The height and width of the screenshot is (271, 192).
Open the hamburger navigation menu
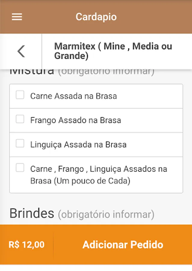[17, 17]
